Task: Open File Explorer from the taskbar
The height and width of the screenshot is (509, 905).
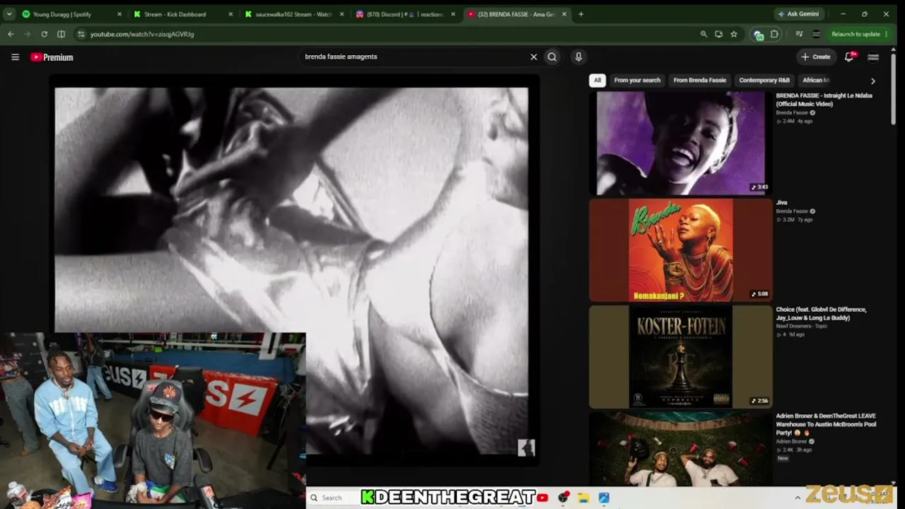Action: point(583,498)
